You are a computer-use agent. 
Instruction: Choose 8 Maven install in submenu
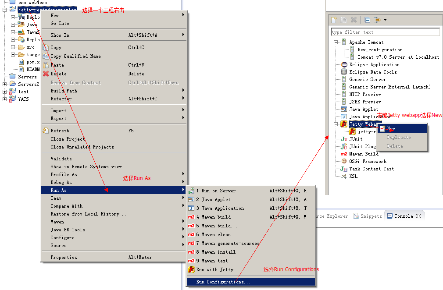click(x=251, y=252)
